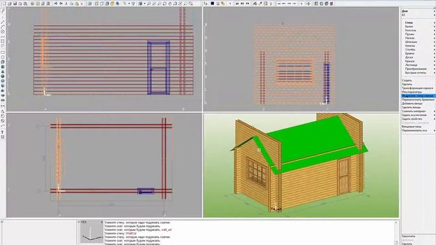The height and width of the screenshot is (245, 436).
Task: Choose Добавить венцы command
Action: point(411,103)
